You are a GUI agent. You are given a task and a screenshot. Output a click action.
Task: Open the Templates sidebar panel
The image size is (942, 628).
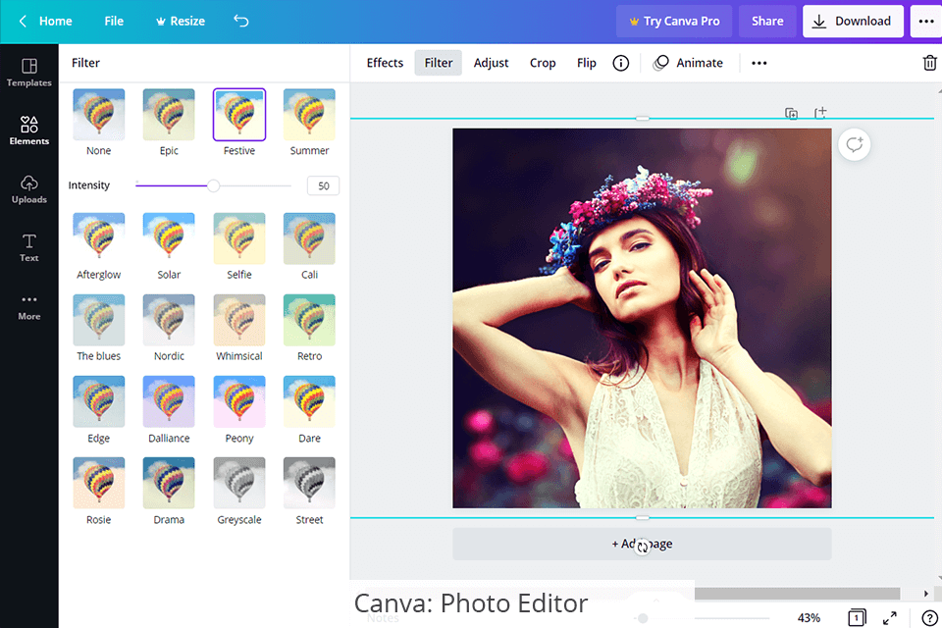pyautogui.click(x=28, y=72)
